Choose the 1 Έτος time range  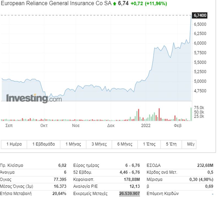[149, 144]
